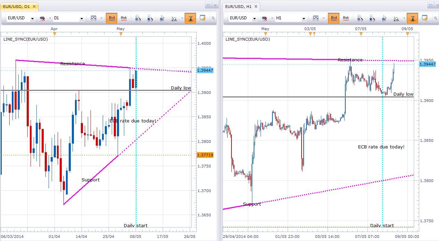
Task: Zoom out on the H1 chart
Action: [x=372, y=18]
